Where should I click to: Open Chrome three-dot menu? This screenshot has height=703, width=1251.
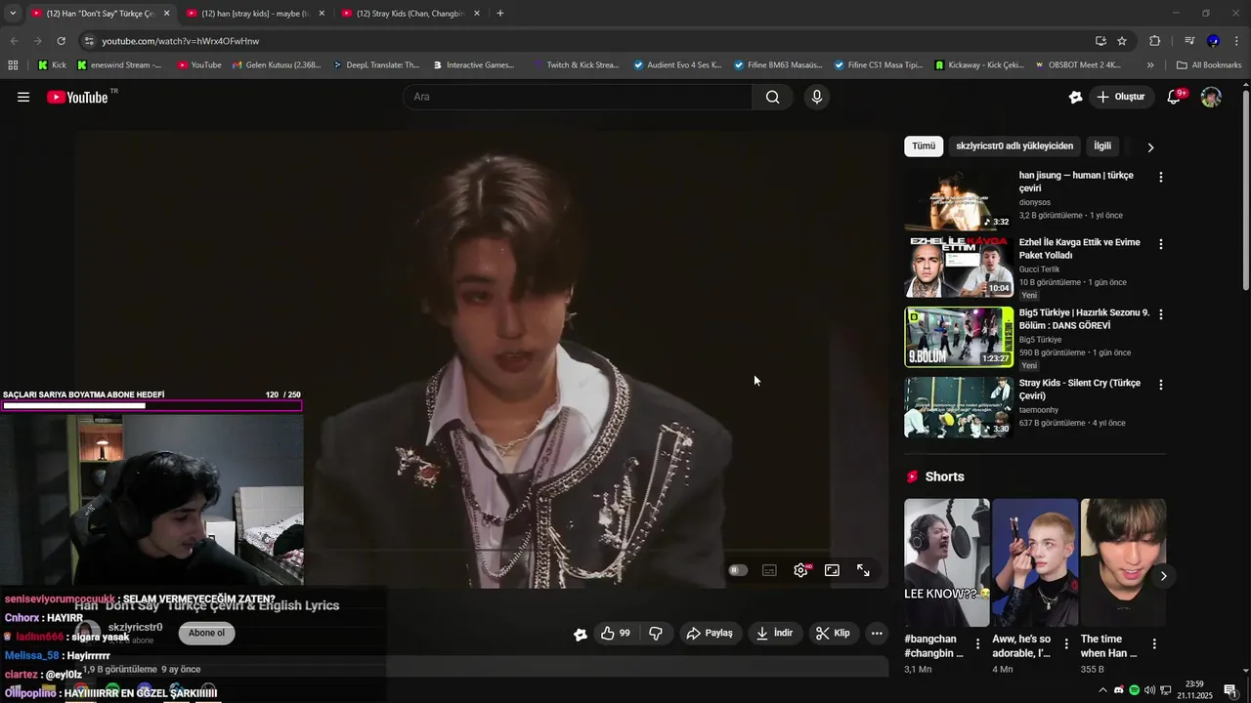point(1236,41)
